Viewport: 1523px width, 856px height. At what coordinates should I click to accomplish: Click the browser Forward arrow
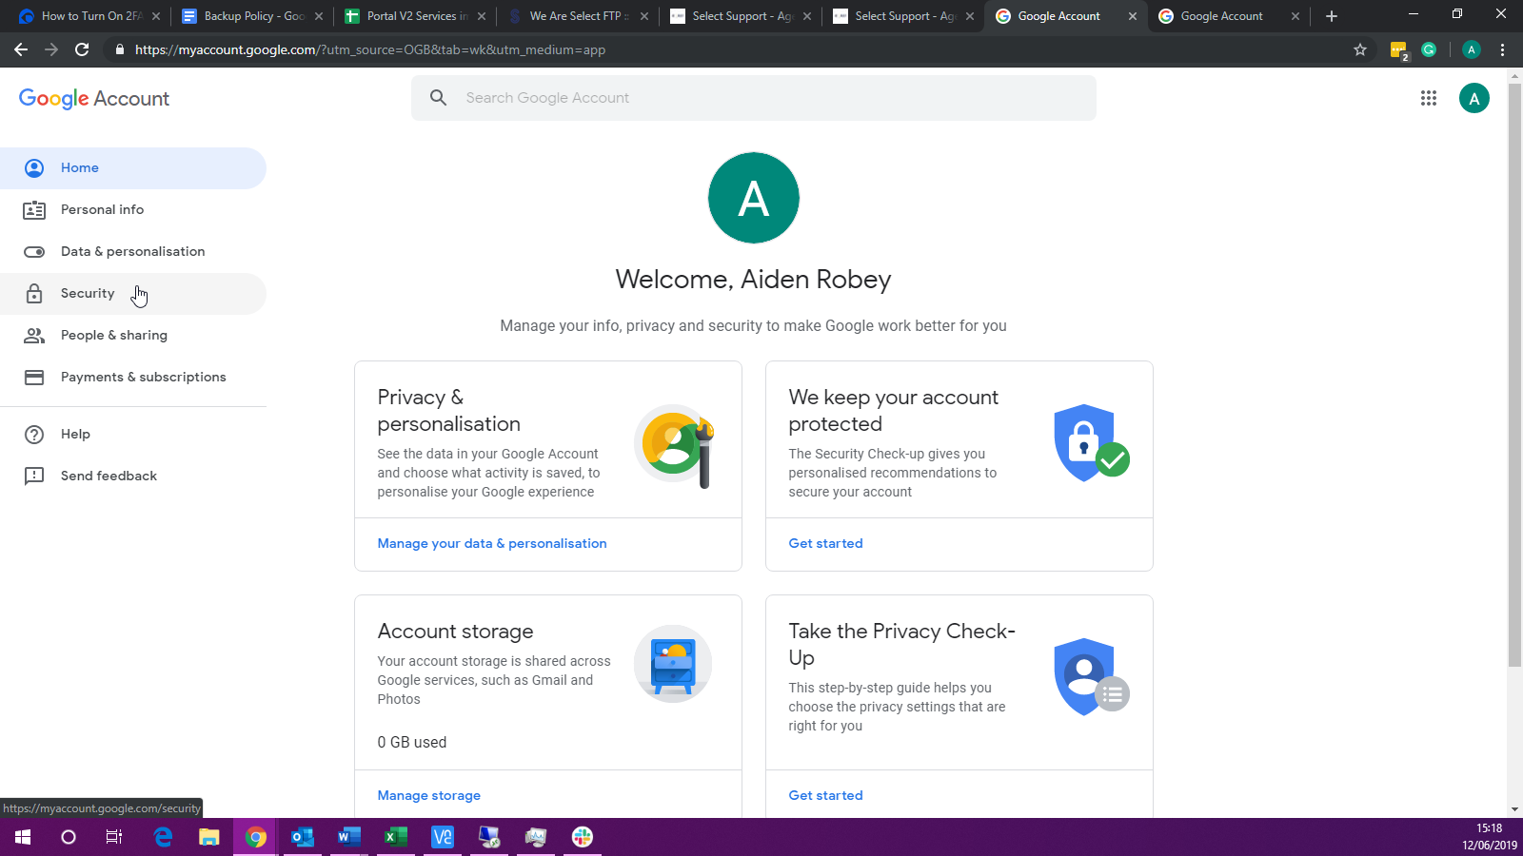tap(51, 49)
